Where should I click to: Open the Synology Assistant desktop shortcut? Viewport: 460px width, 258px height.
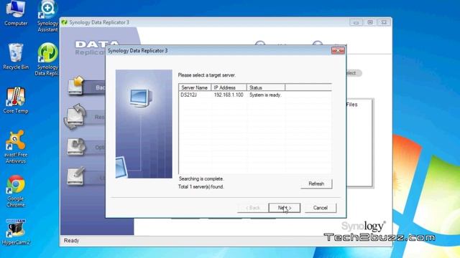47,16
